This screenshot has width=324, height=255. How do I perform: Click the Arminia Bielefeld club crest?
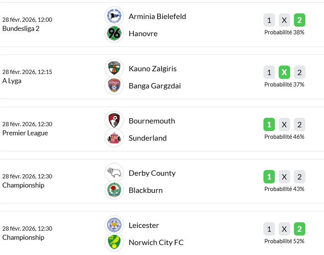pyautogui.click(x=114, y=16)
